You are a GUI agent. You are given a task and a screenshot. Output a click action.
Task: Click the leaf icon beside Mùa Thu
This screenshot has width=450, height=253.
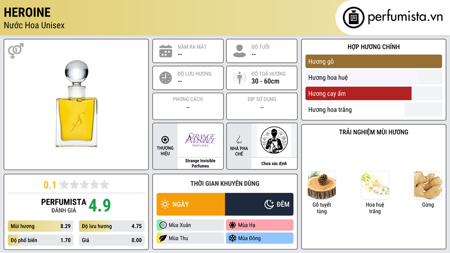(163, 238)
